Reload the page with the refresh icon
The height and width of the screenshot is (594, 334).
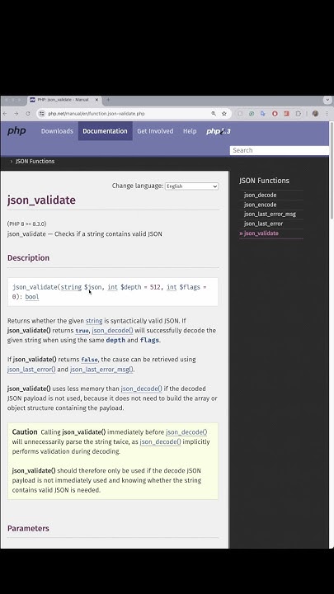point(28,114)
